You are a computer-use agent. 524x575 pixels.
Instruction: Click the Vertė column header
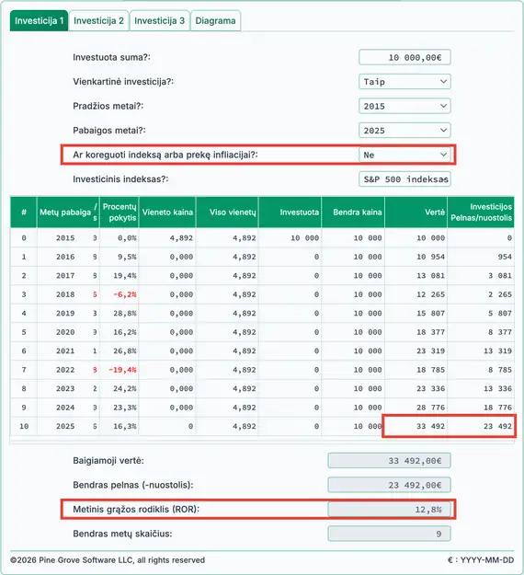coord(416,212)
